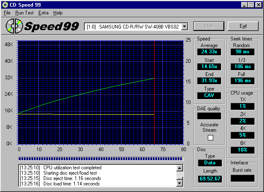The height and width of the screenshot is (192, 264).
Task: Click the End speed value 31.93x
Action: click(209, 81)
